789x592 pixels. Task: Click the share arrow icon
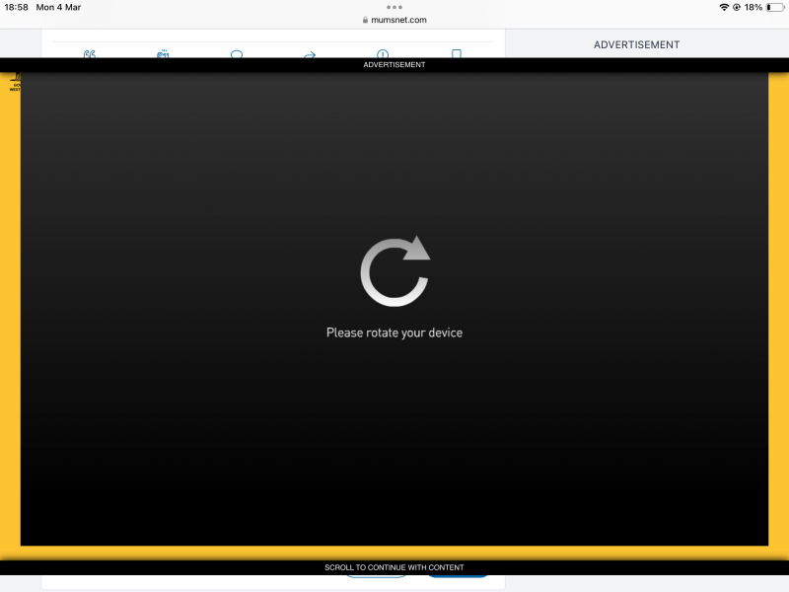click(310, 57)
